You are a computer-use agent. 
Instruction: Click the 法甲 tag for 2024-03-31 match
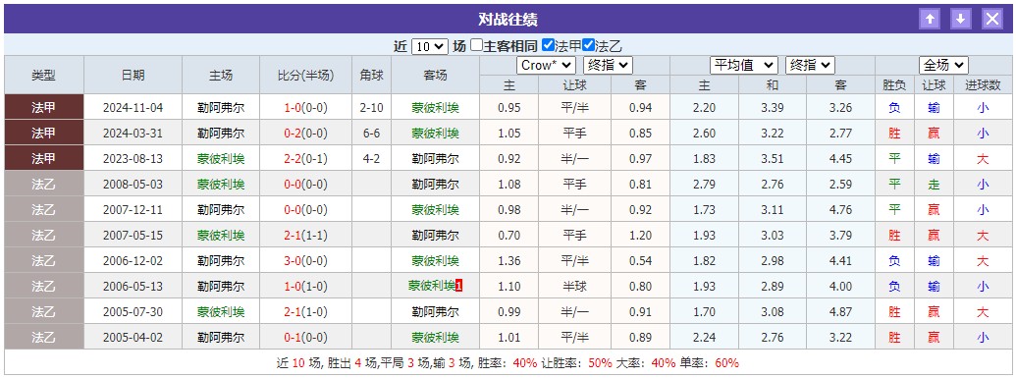43,133
